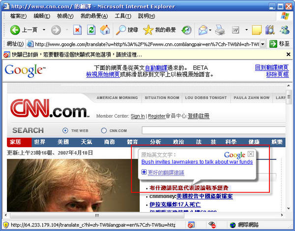Click the Internet zone globe icon
295x231 pixels.
click(233, 225)
